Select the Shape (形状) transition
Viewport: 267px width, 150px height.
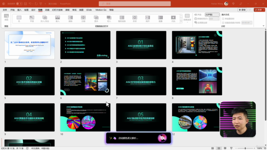135,19
